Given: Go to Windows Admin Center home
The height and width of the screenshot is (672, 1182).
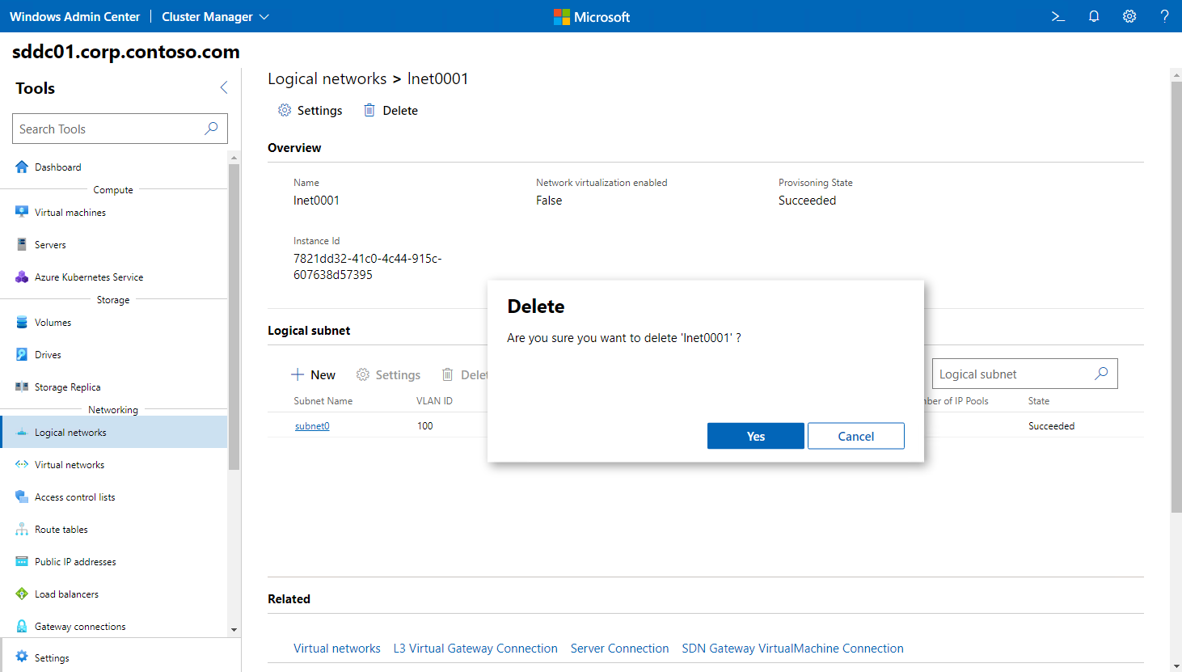Looking at the screenshot, I should 74,16.
